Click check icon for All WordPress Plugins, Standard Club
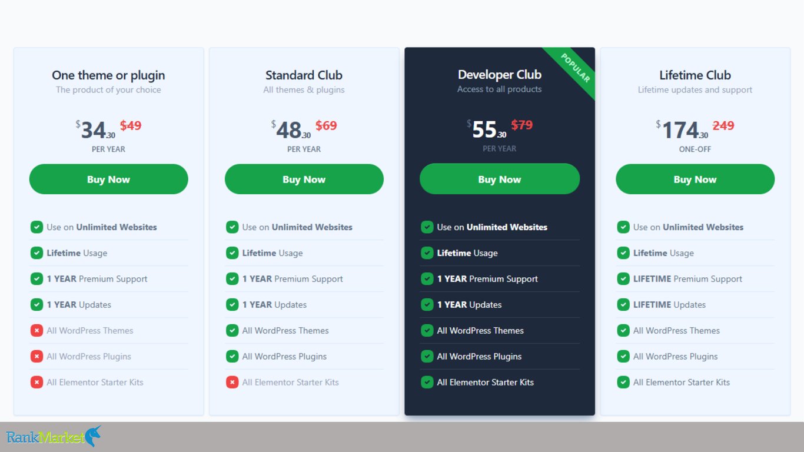This screenshot has height=452, width=804. [x=232, y=357]
